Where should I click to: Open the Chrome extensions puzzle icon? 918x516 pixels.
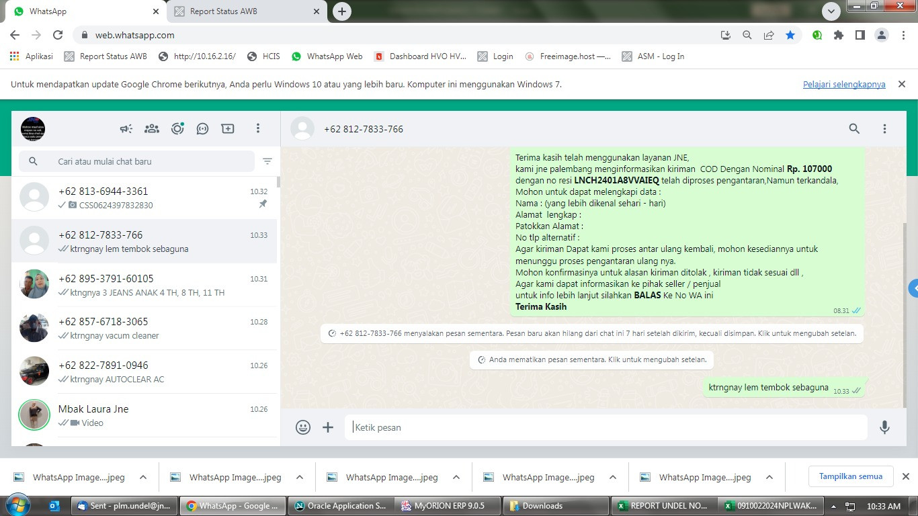coord(839,35)
